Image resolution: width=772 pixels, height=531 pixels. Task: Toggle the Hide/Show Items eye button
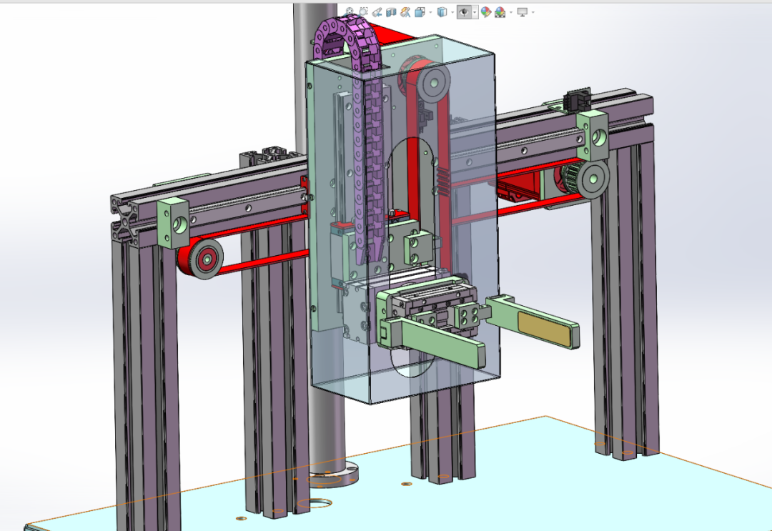pos(464,12)
